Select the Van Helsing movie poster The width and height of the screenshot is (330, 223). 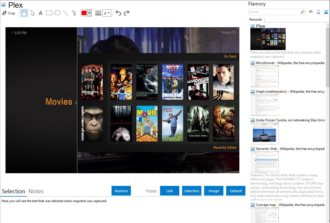tap(198, 123)
